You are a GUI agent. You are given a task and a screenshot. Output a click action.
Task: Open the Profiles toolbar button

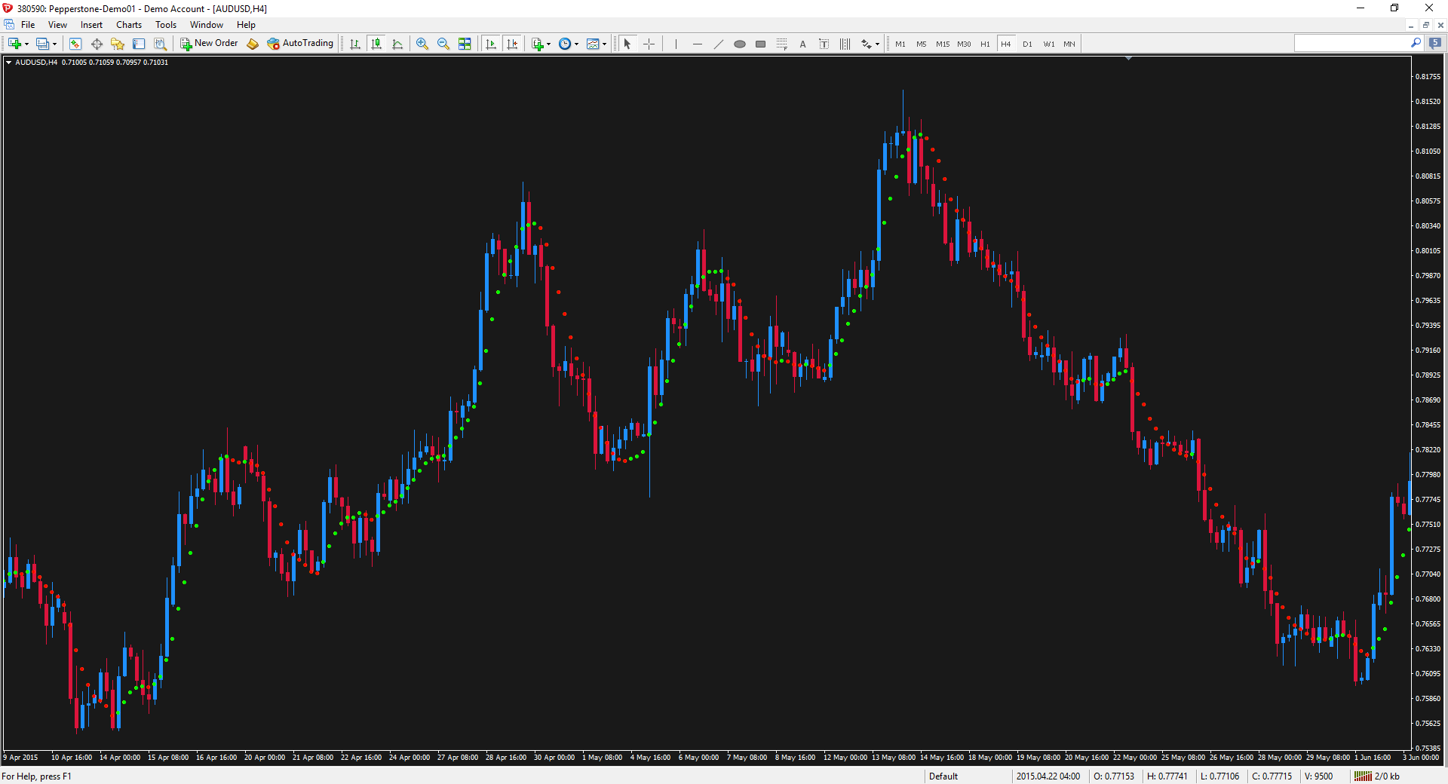pos(43,44)
